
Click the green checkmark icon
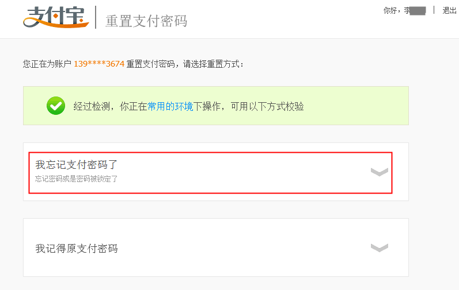[x=56, y=106]
